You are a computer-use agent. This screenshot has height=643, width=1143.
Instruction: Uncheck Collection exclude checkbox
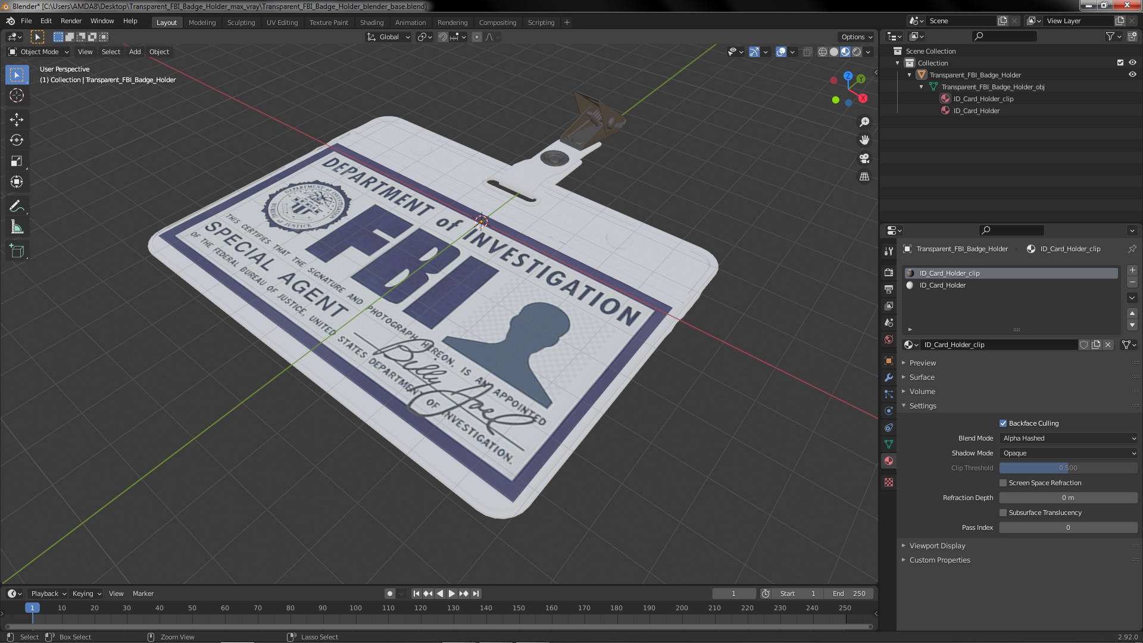tap(1120, 63)
